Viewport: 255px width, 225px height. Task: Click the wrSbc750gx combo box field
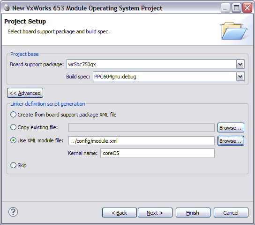pos(155,64)
